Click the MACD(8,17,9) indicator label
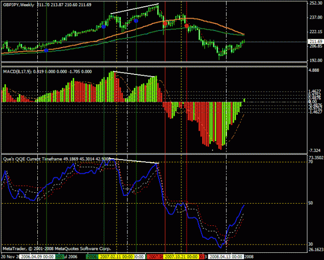This screenshot has width=324, height=260. coord(17,71)
